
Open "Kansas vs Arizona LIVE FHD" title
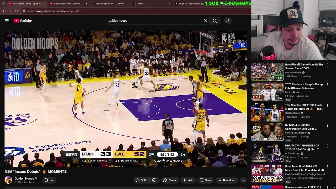coord(303,187)
